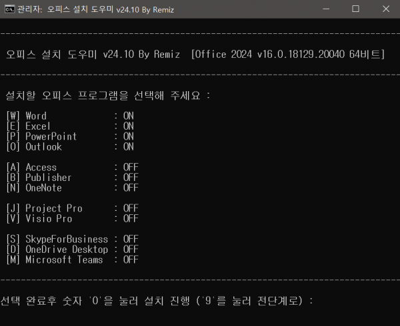Viewport: 400px width, 326px height.
Task: Click the OFF status next to Microsoft Teams
Action: pyautogui.click(x=131, y=259)
